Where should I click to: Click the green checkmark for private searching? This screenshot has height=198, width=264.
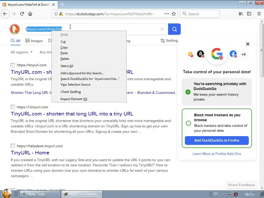click(x=188, y=92)
